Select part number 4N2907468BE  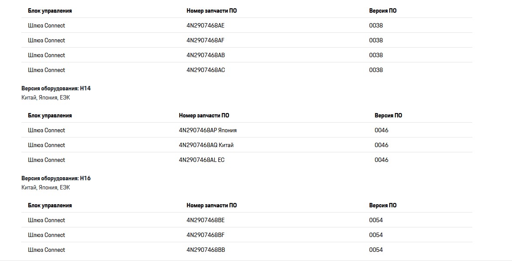(206, 220)
